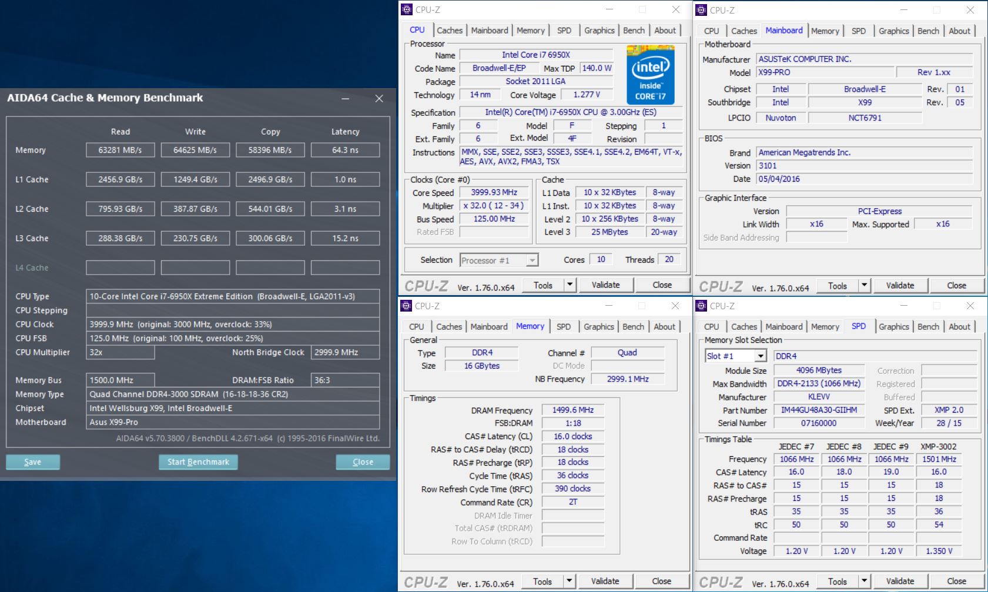The height and width of the screenshot is (592, 988).
Task: Click Core Speed value 3999.93 MHz
Action: (x=494, y=193)
